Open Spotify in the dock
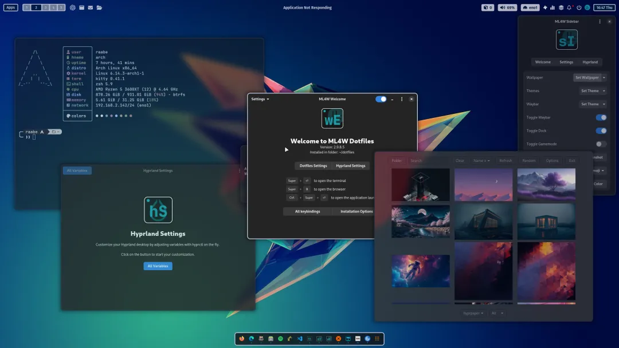Viewport: 619px width, 348px height. pyautogui.click(x=280, y=338)
